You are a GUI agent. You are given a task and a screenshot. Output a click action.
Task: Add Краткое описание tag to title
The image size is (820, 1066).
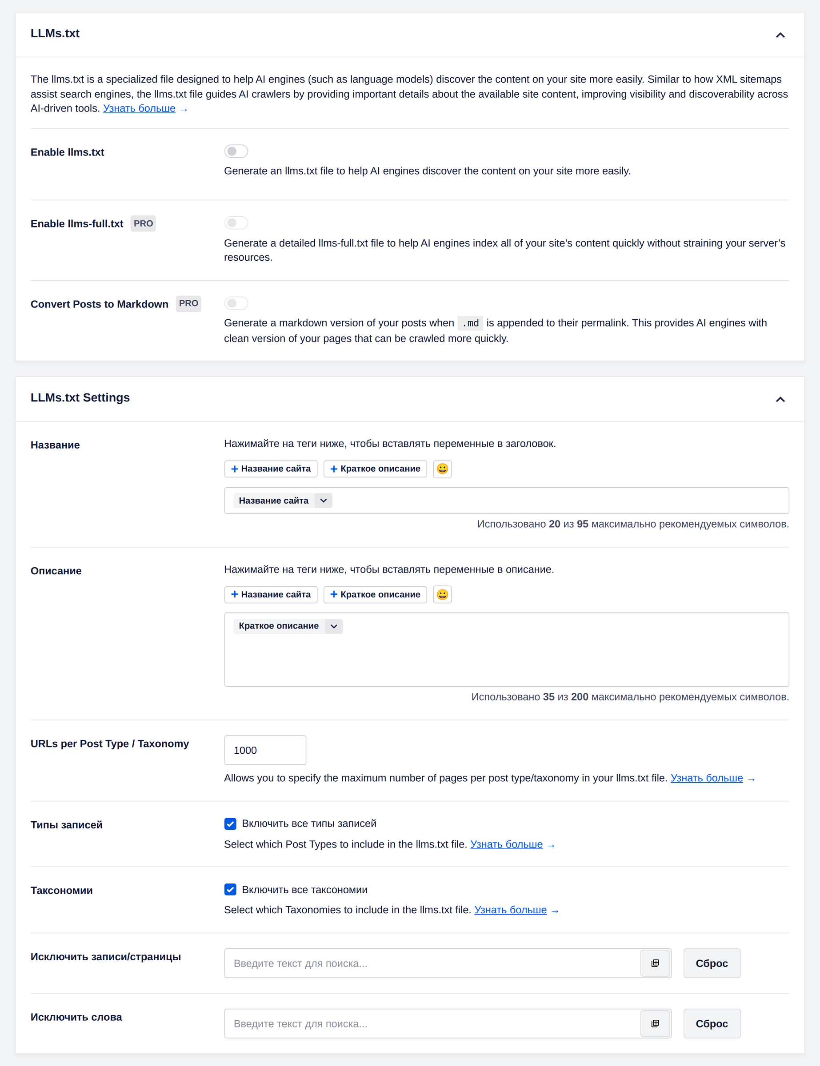(375, 469)
